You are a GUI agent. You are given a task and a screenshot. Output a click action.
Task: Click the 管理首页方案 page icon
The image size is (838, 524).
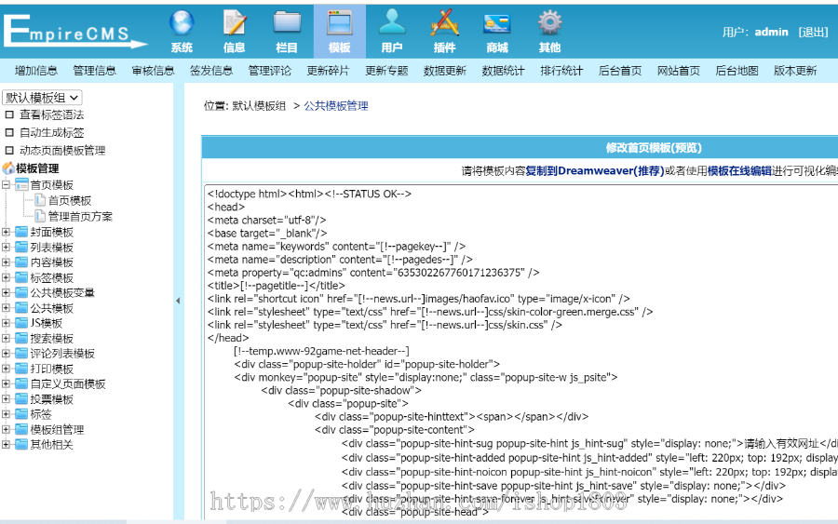pyautogui.click(x=40, y=216)
